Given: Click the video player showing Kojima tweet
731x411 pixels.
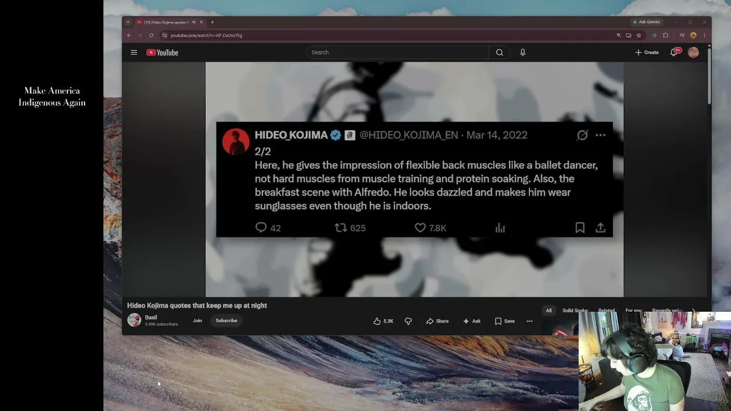Looking at the screenshot, I should click(x=415, y=179).
